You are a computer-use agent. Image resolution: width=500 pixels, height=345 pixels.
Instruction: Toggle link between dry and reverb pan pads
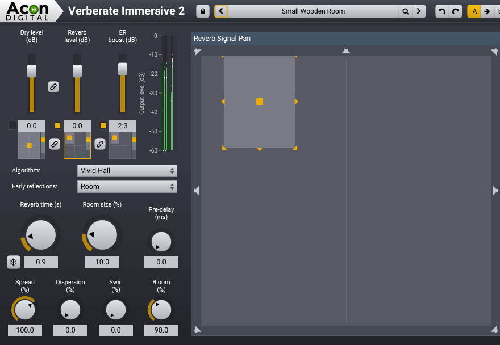click(x=55, y=144)
